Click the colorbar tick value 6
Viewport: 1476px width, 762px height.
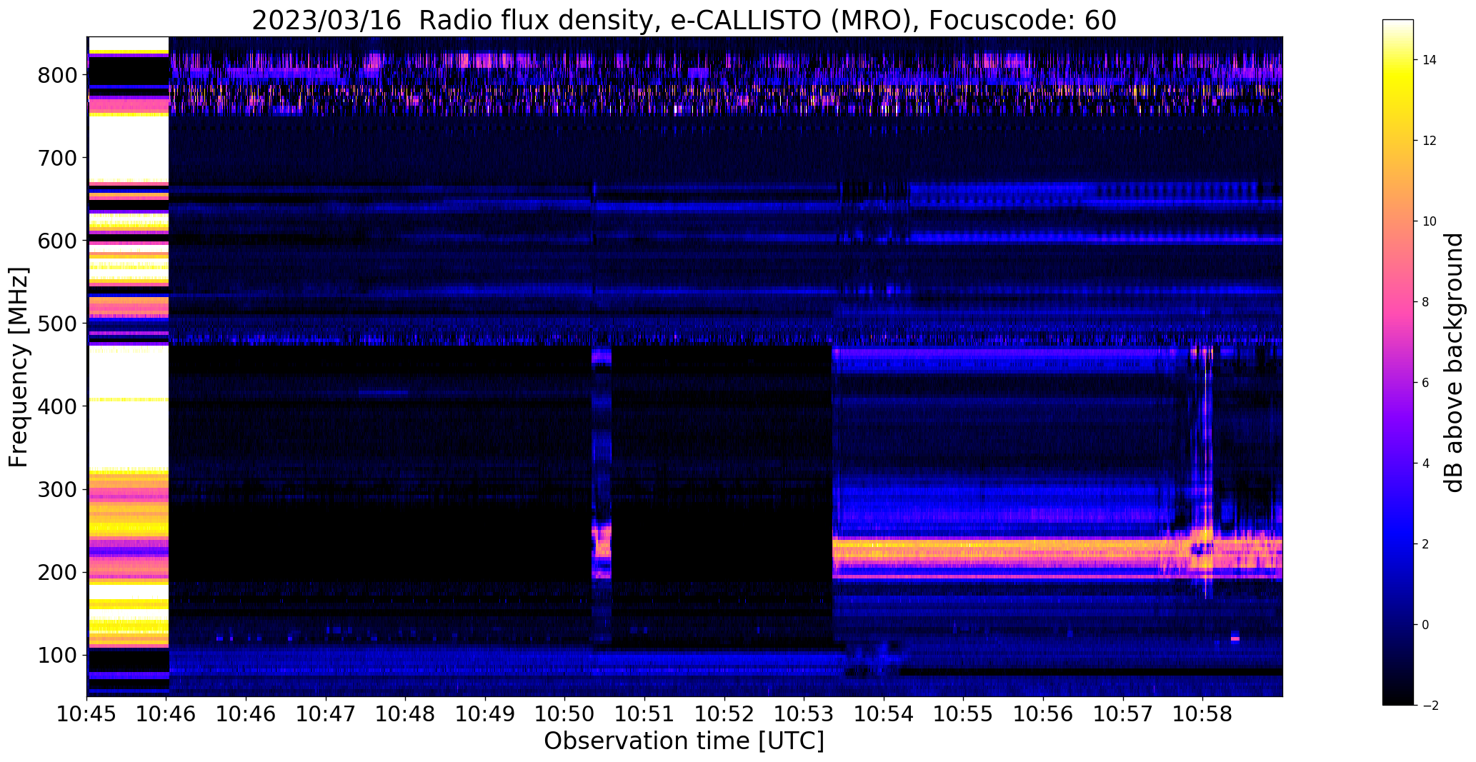[x=1426, y=383]
